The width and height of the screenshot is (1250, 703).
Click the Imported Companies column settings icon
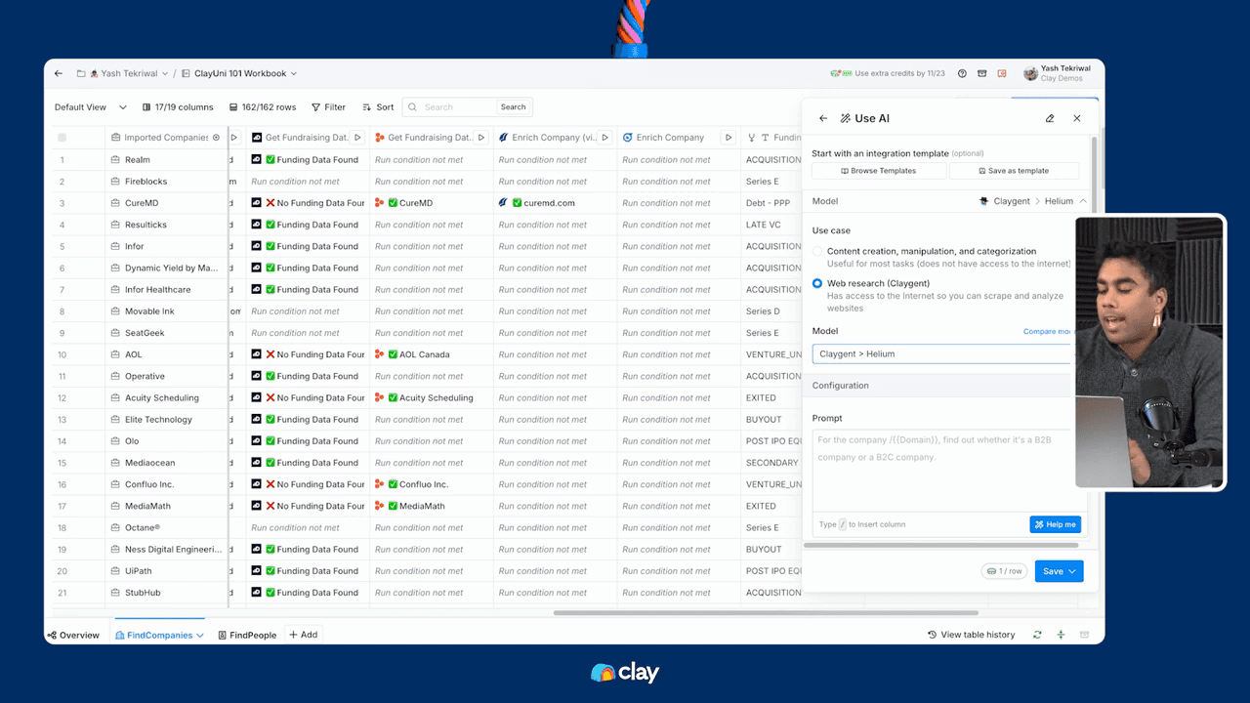tap(216, 138)
